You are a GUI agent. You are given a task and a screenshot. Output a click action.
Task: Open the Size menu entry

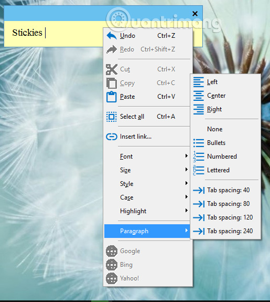pyautogui.click(x=147, y=170)
